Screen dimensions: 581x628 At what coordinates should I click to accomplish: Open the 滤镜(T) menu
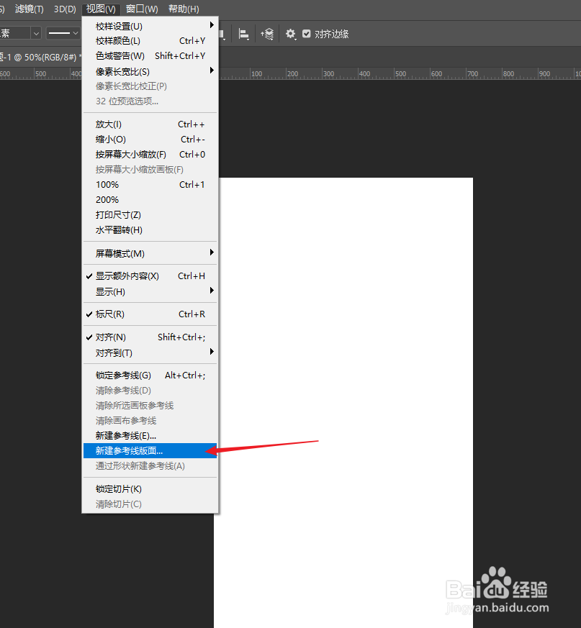[29, 9]
